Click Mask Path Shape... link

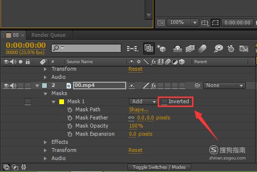click(139, 109)
